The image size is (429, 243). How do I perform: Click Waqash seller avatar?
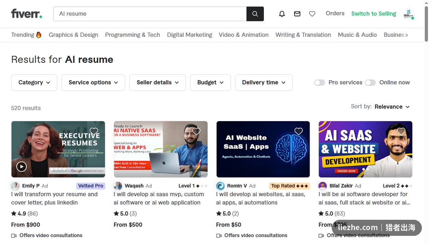coord(118,186)
